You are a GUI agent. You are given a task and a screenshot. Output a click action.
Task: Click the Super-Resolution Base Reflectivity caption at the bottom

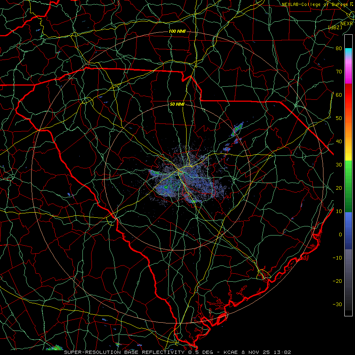click(x=177, y=352)
